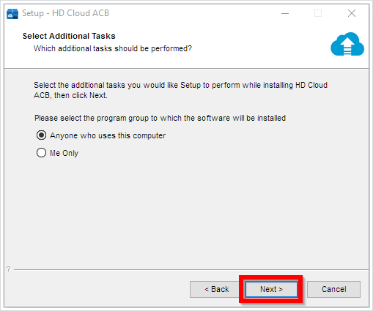
Task: Click the 'Which additional tasks should be performed?' subtitle
Action: (x=113, y=48)
